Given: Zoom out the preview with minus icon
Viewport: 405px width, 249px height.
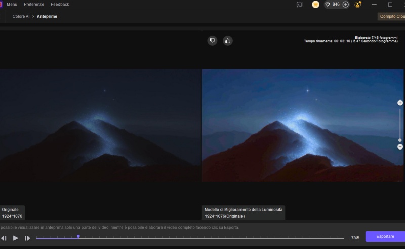Looking at the screenshot, I should (x=400, y=146).
